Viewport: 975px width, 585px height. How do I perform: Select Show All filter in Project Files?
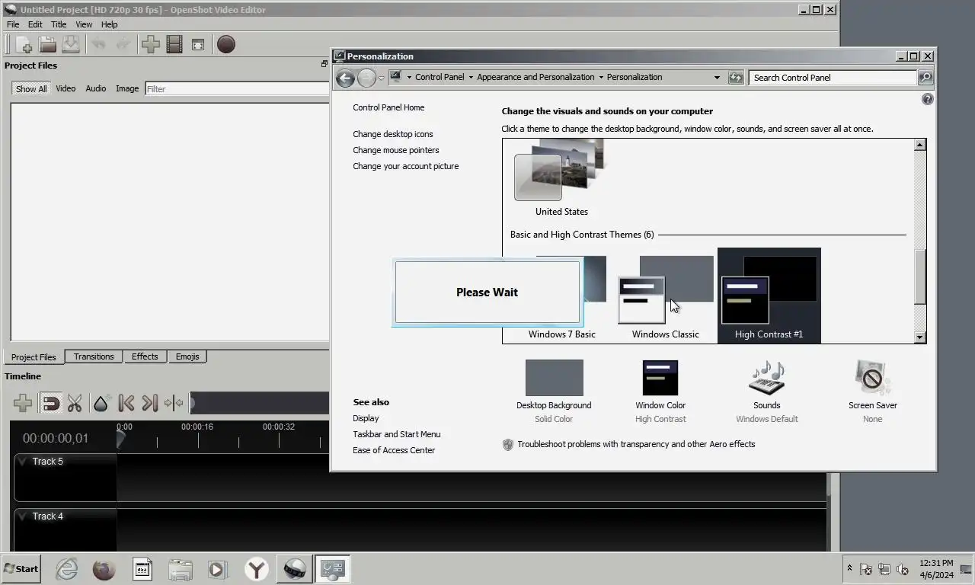pos(31,88)
